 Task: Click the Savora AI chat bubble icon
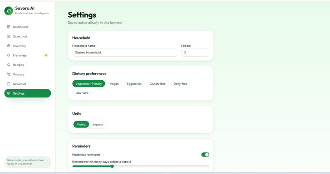pyautogui.click(x=9, y=84)
